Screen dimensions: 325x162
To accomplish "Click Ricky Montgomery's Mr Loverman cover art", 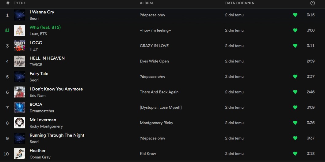I will tap(20, 123).
